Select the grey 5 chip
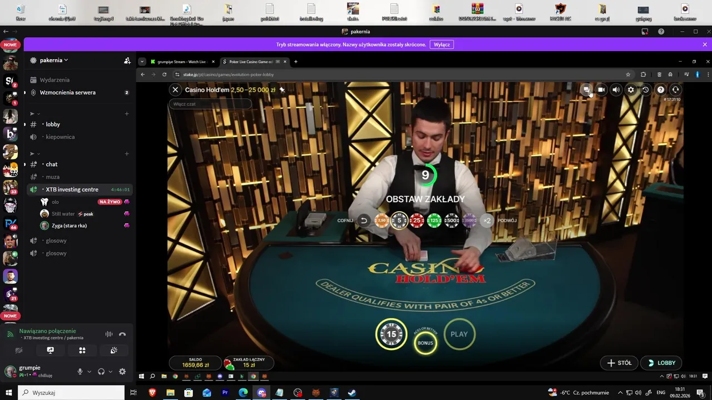The width and height of the screenshot is (712, 400). tap(399, 221)
